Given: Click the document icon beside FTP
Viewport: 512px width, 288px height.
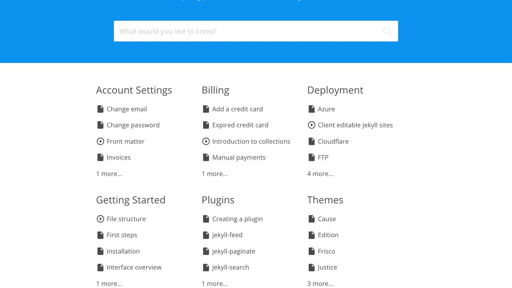Looking at the screenshot, I should point(311,158).
